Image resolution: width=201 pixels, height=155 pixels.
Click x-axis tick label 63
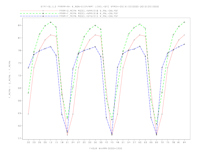pyautogui.click(x=145, y=142)
